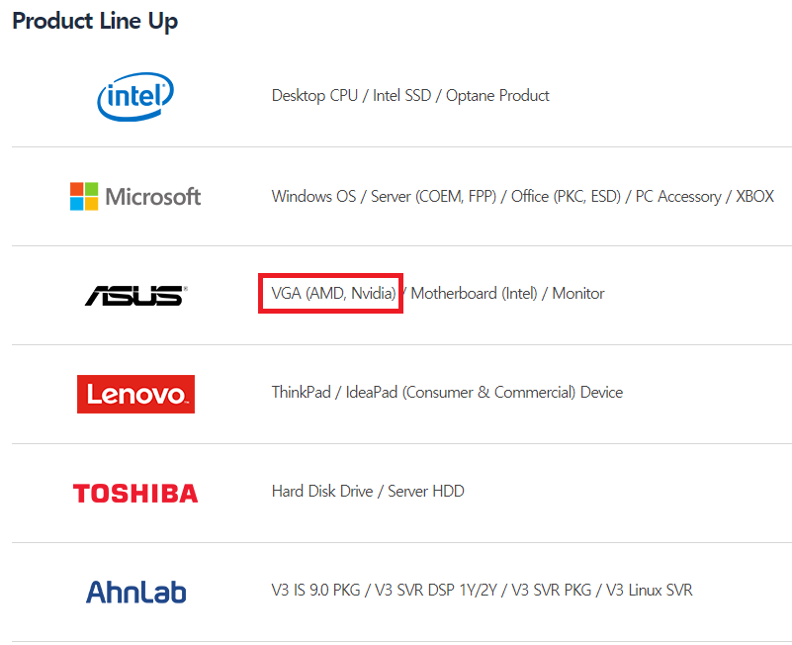
Task: Click ThinkPad in the Lenovo row
Action: (x=302, y=393)
